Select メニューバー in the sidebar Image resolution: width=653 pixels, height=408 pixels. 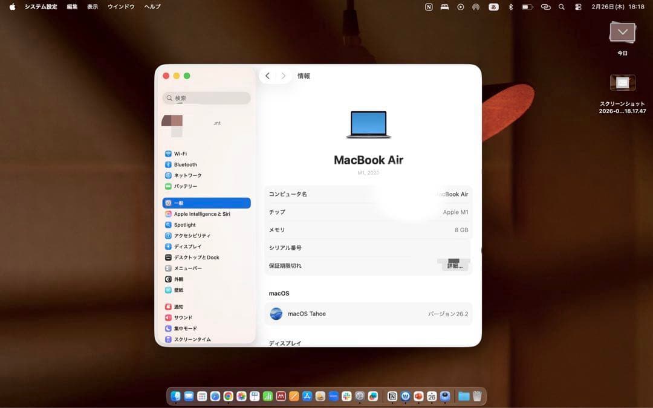pos(207,268)
